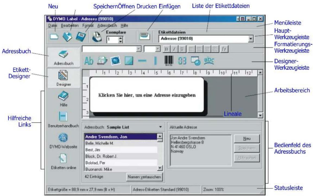Select the horizontal line tool

142,61
